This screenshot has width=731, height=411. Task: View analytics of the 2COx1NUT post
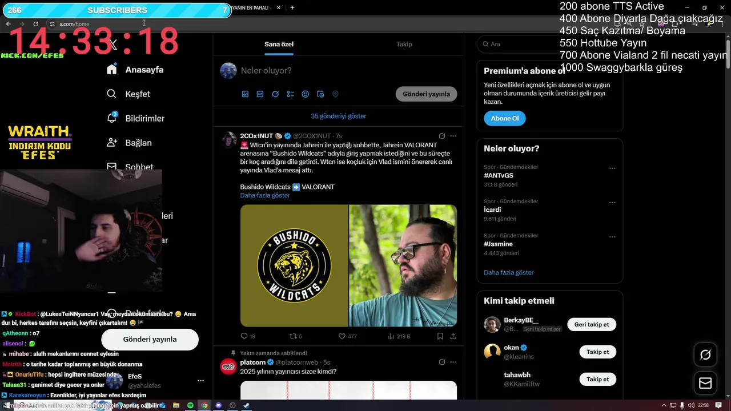point(391,336)
